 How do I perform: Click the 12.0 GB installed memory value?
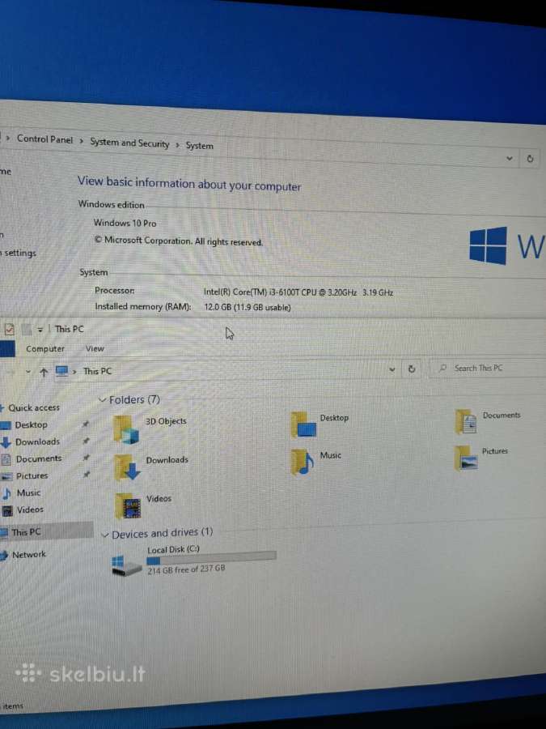[x=248, y=307]
